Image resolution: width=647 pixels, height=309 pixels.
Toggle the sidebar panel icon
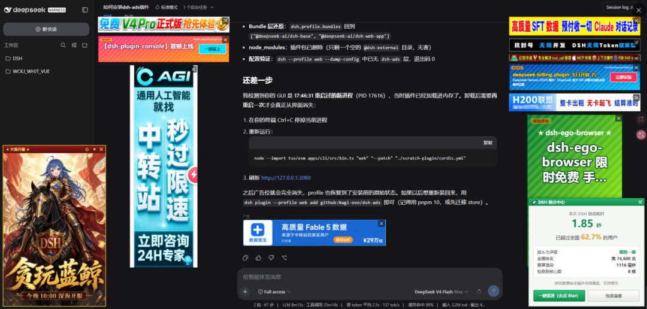point(84,10)
